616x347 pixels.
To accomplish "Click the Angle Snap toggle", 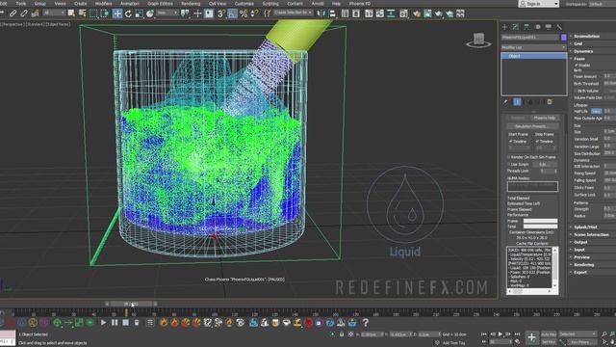I will 233,13.
